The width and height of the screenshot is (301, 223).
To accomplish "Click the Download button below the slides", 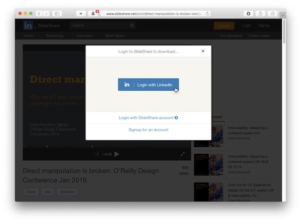I will 67,192.
